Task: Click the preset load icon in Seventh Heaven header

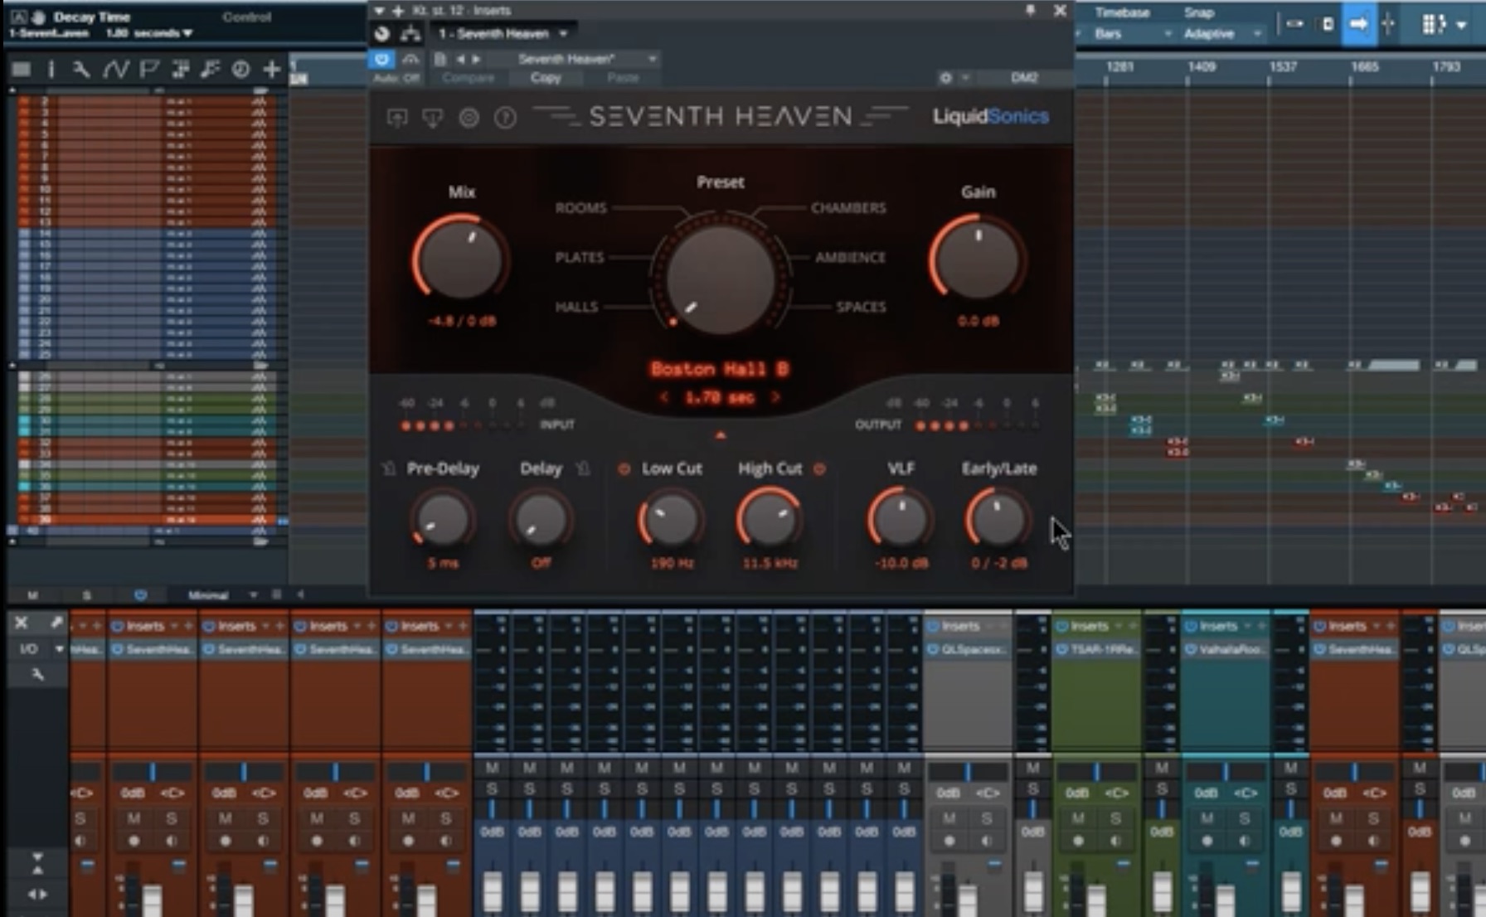Action: pyautogui.click(x=397, y=118)
